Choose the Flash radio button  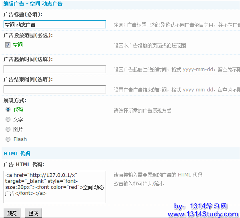coord(8,139)
